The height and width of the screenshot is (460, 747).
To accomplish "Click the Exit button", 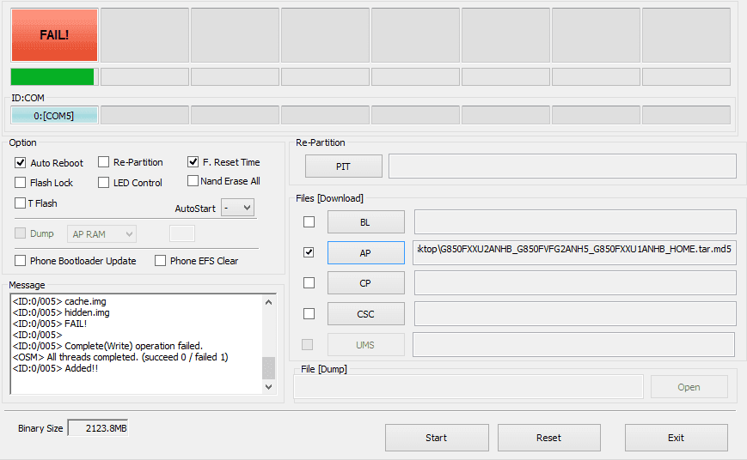I will tap(677, 438).
